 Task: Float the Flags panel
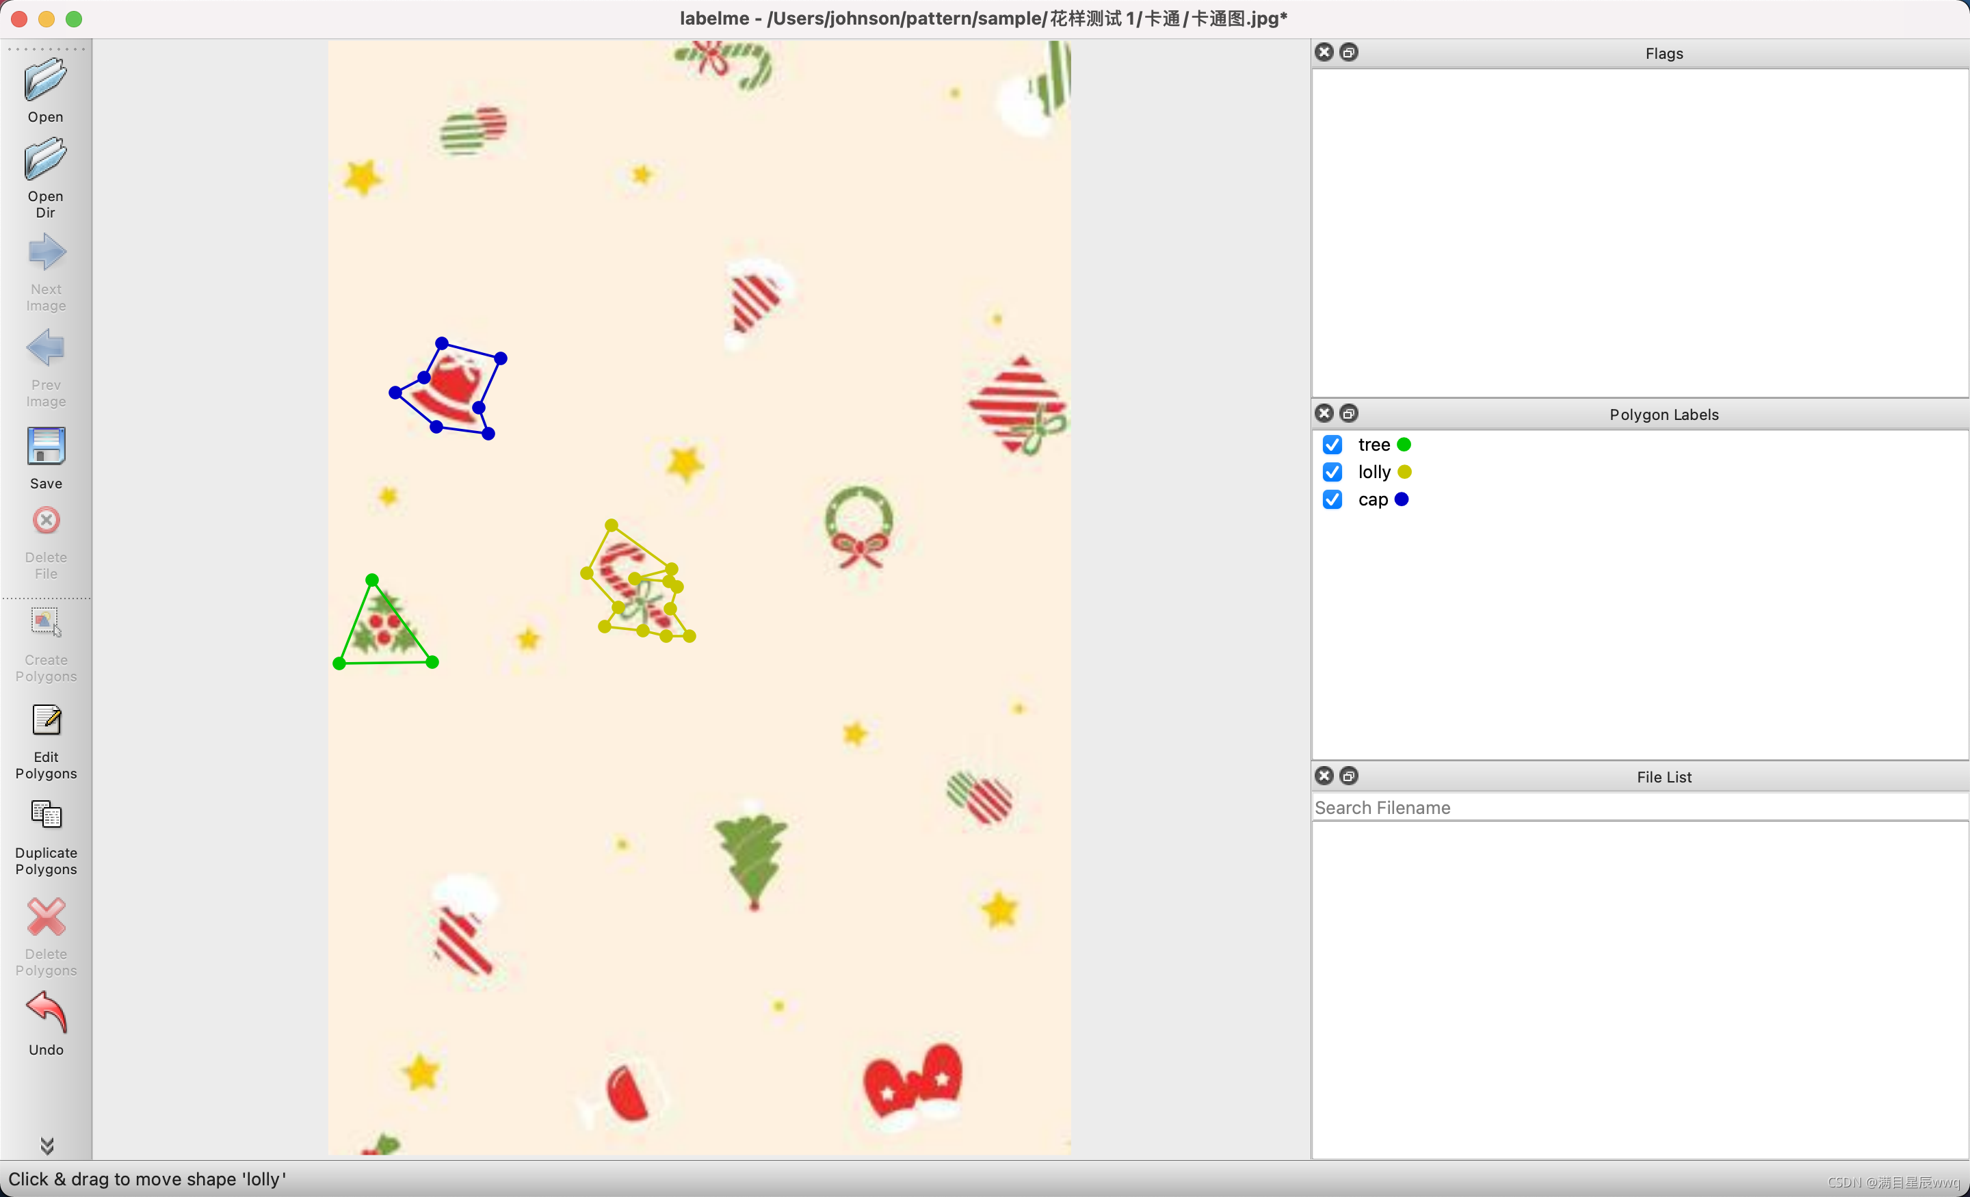(1349, 53)
